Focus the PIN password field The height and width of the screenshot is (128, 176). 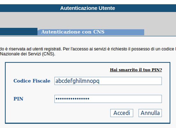coord(108,99)
